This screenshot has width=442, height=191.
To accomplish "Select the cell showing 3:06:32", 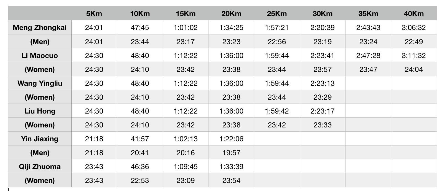I will [414, 27].
